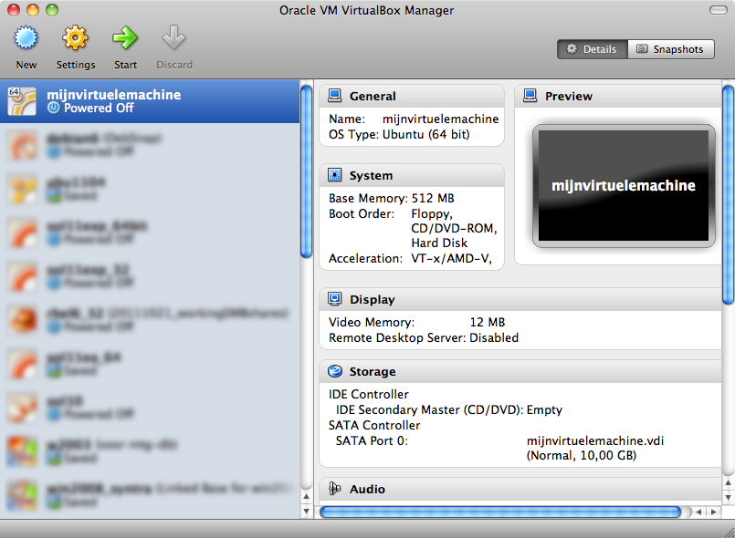Click the horizontal scroll-right arrow
Screen dimensions: 735x538
713,512
